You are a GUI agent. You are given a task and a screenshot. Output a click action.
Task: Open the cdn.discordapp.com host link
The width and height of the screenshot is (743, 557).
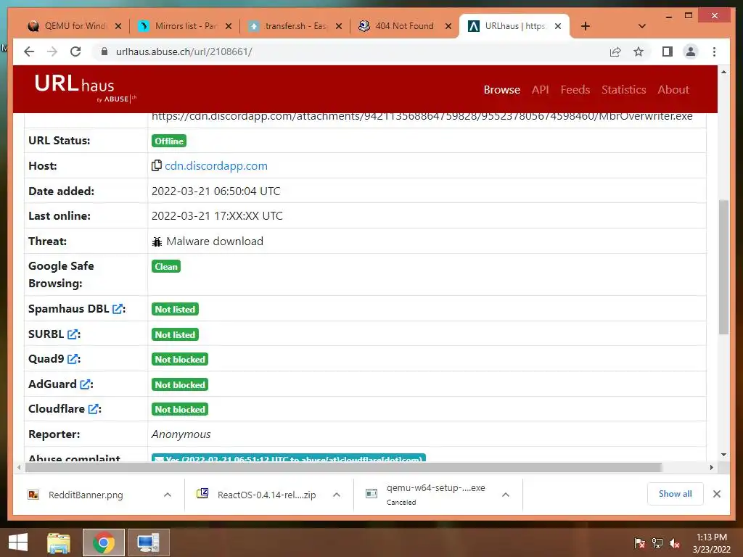216,166
